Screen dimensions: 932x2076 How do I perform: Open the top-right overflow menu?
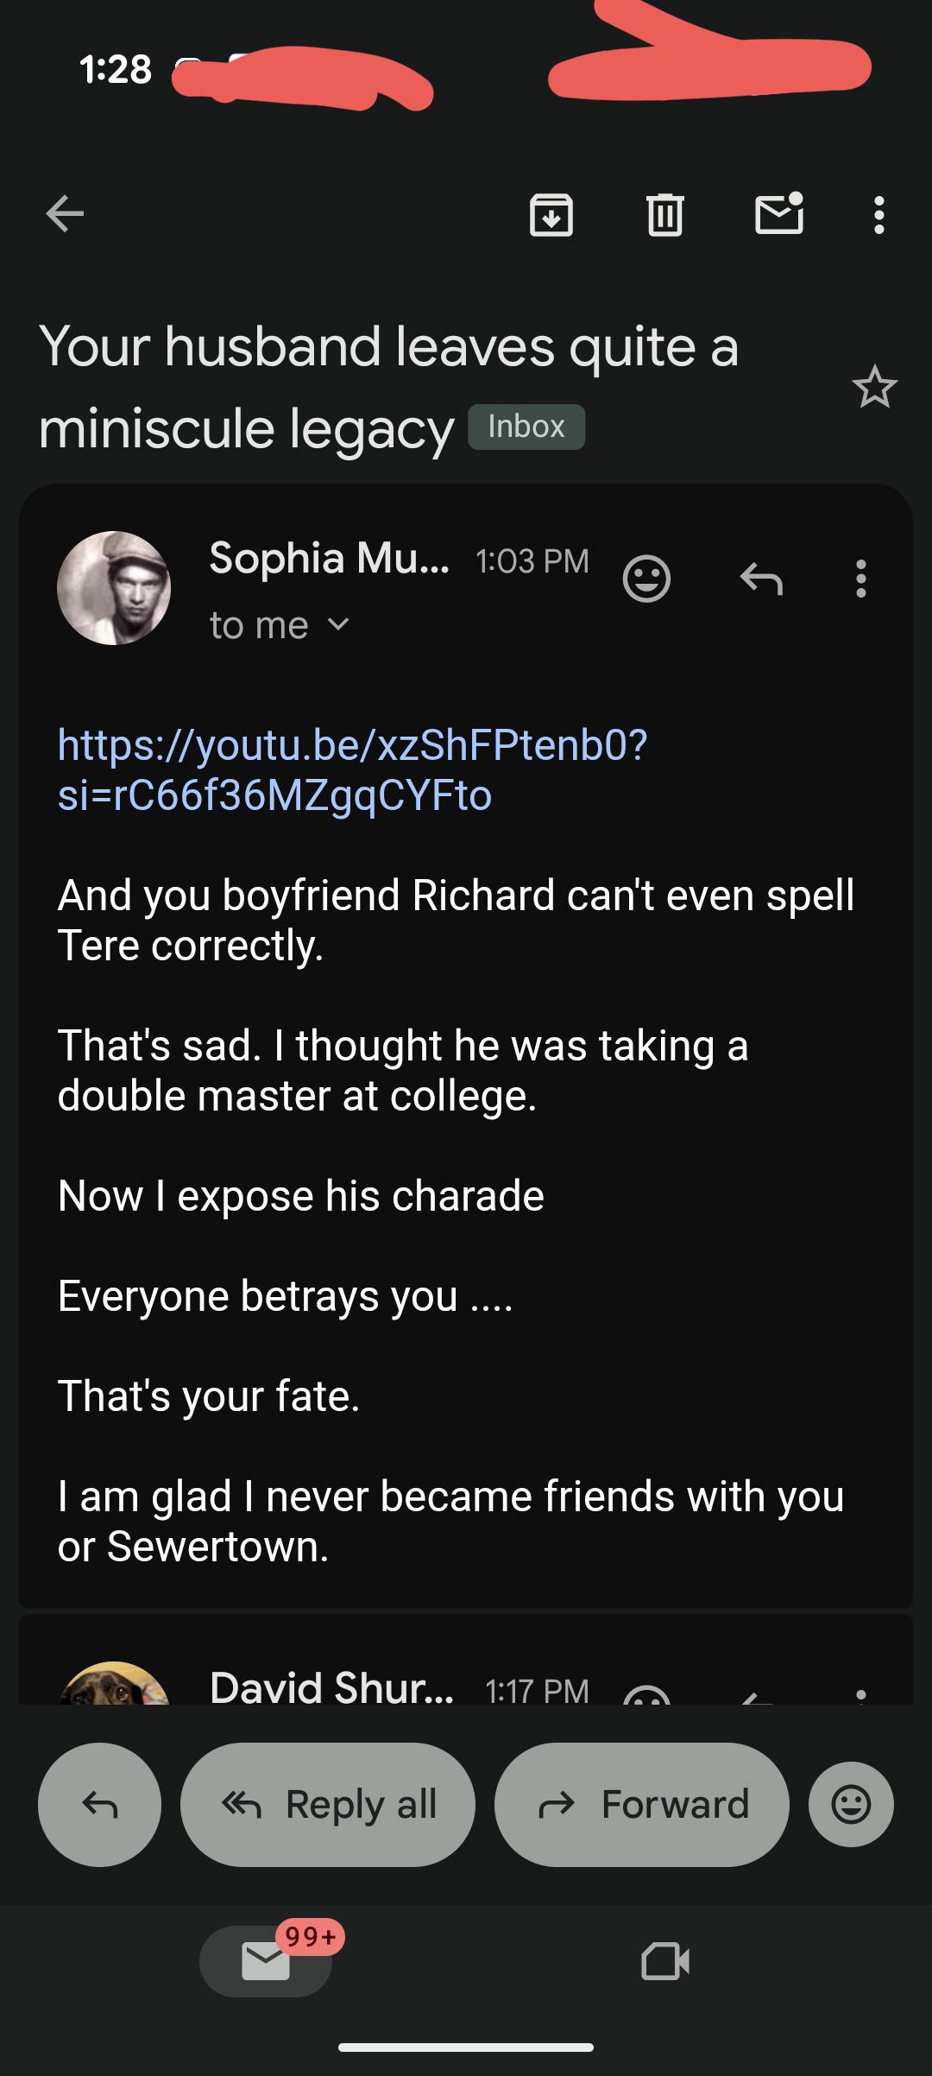pyautogui.click(x=878, y=215)
